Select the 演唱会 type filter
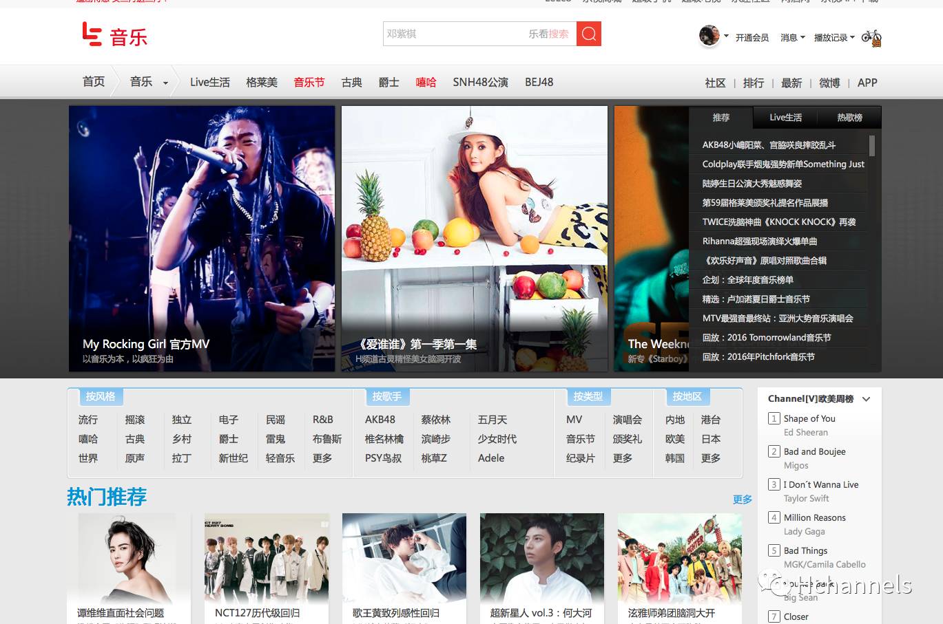 click(x=628, y=420)
